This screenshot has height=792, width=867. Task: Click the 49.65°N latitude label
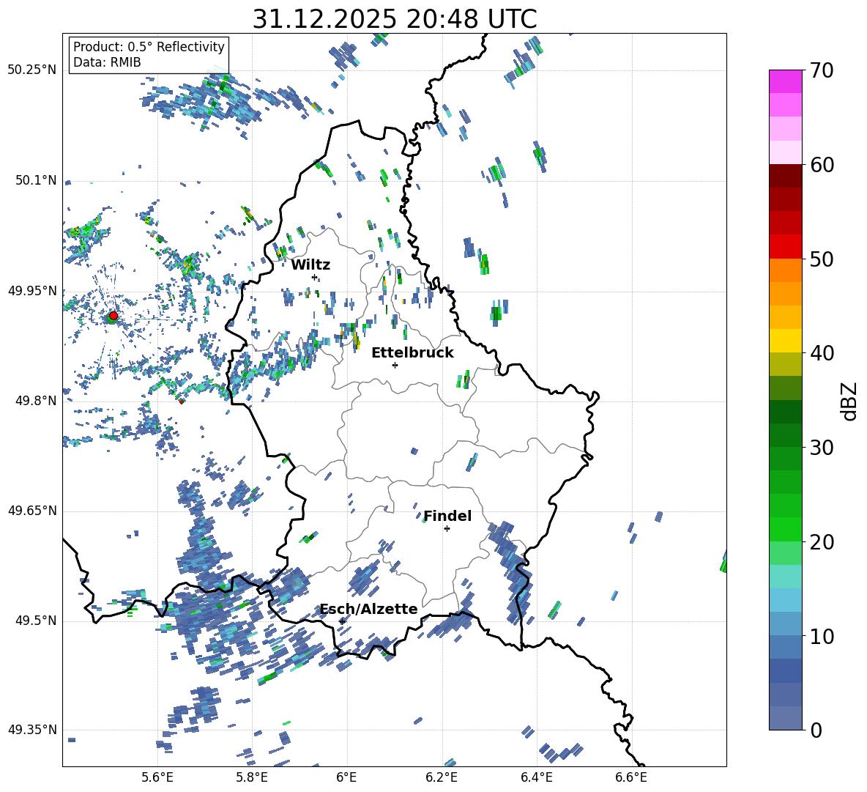pyautogui.click(x=31, y=510)
